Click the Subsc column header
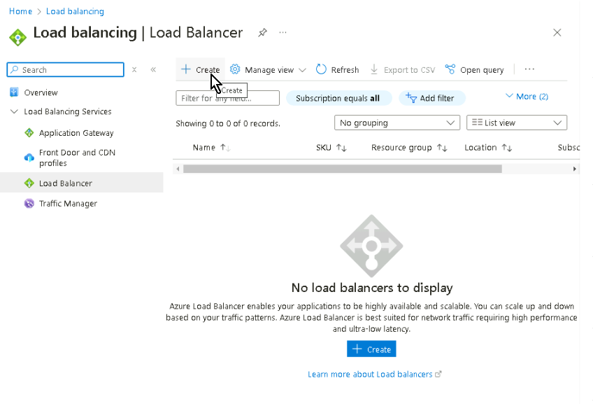This screenshot has width=593, height=404. [x=569, y=147]
